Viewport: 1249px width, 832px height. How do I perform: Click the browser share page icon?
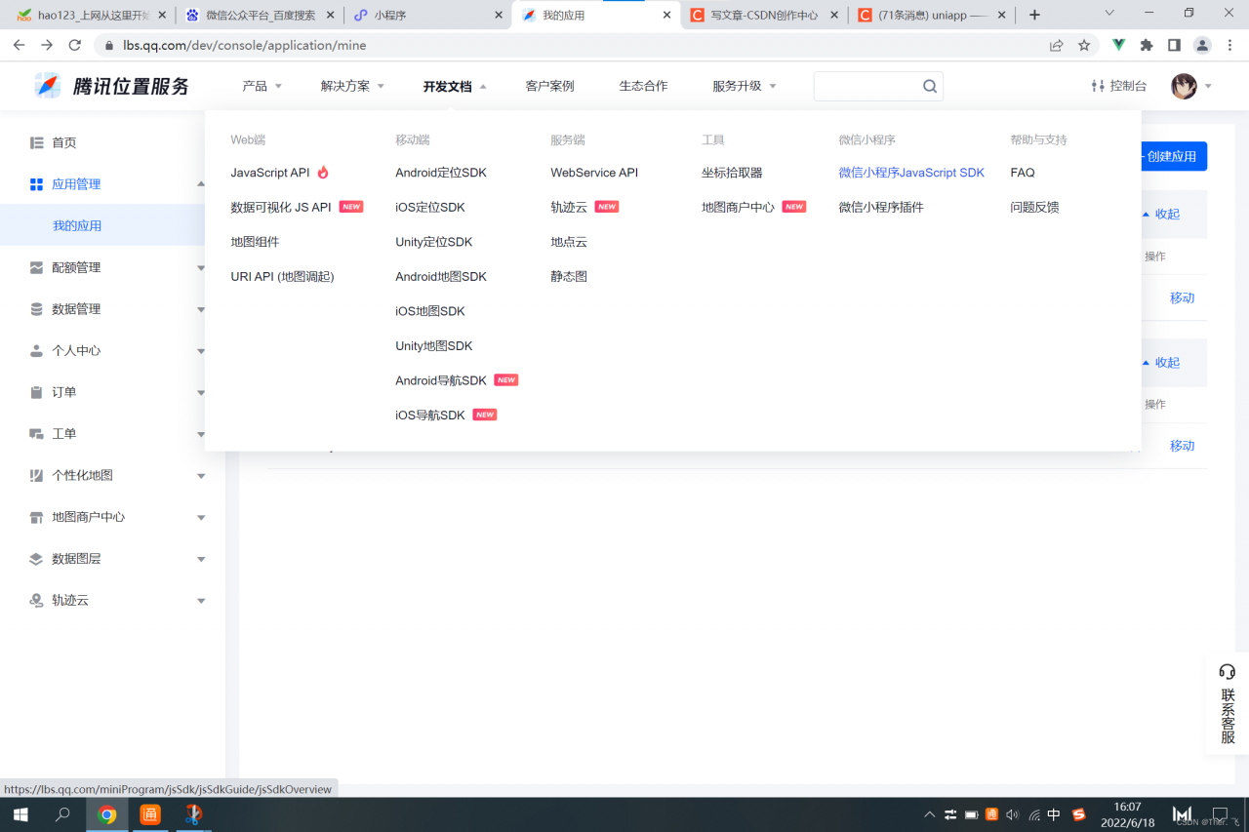1056,45
